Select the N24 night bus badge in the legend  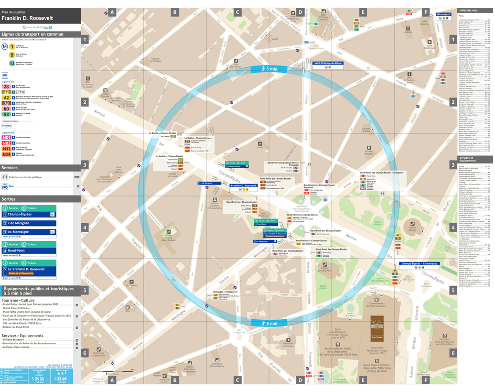coord(6,155)
